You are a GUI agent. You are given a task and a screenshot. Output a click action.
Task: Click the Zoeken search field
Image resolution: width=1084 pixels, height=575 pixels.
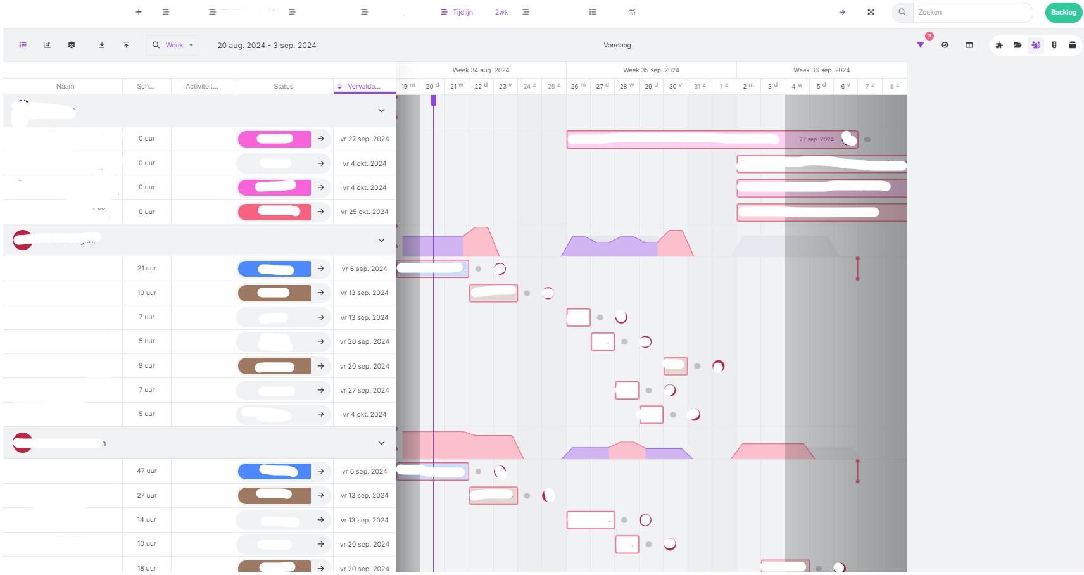972,12
